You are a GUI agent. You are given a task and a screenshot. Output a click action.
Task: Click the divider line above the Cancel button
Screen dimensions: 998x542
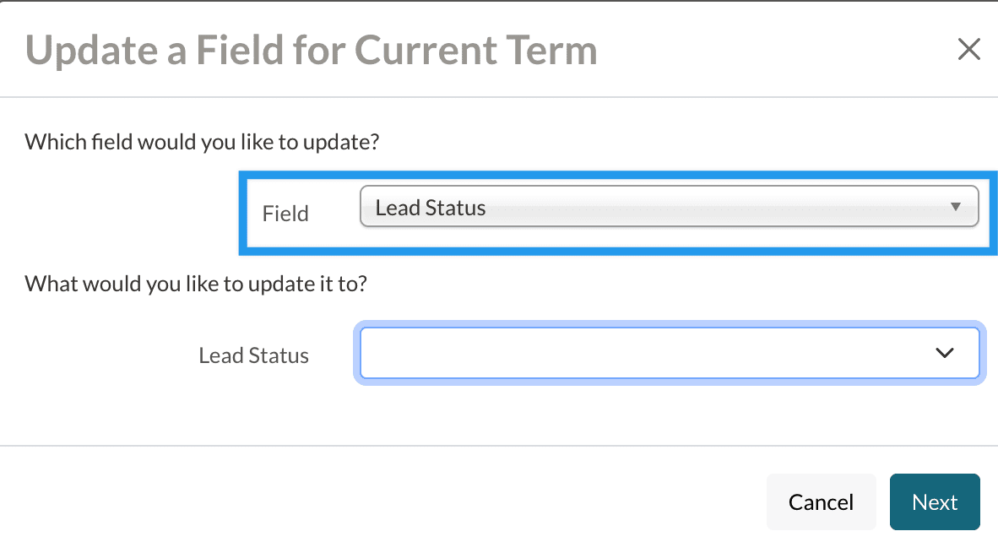[498, 445]
